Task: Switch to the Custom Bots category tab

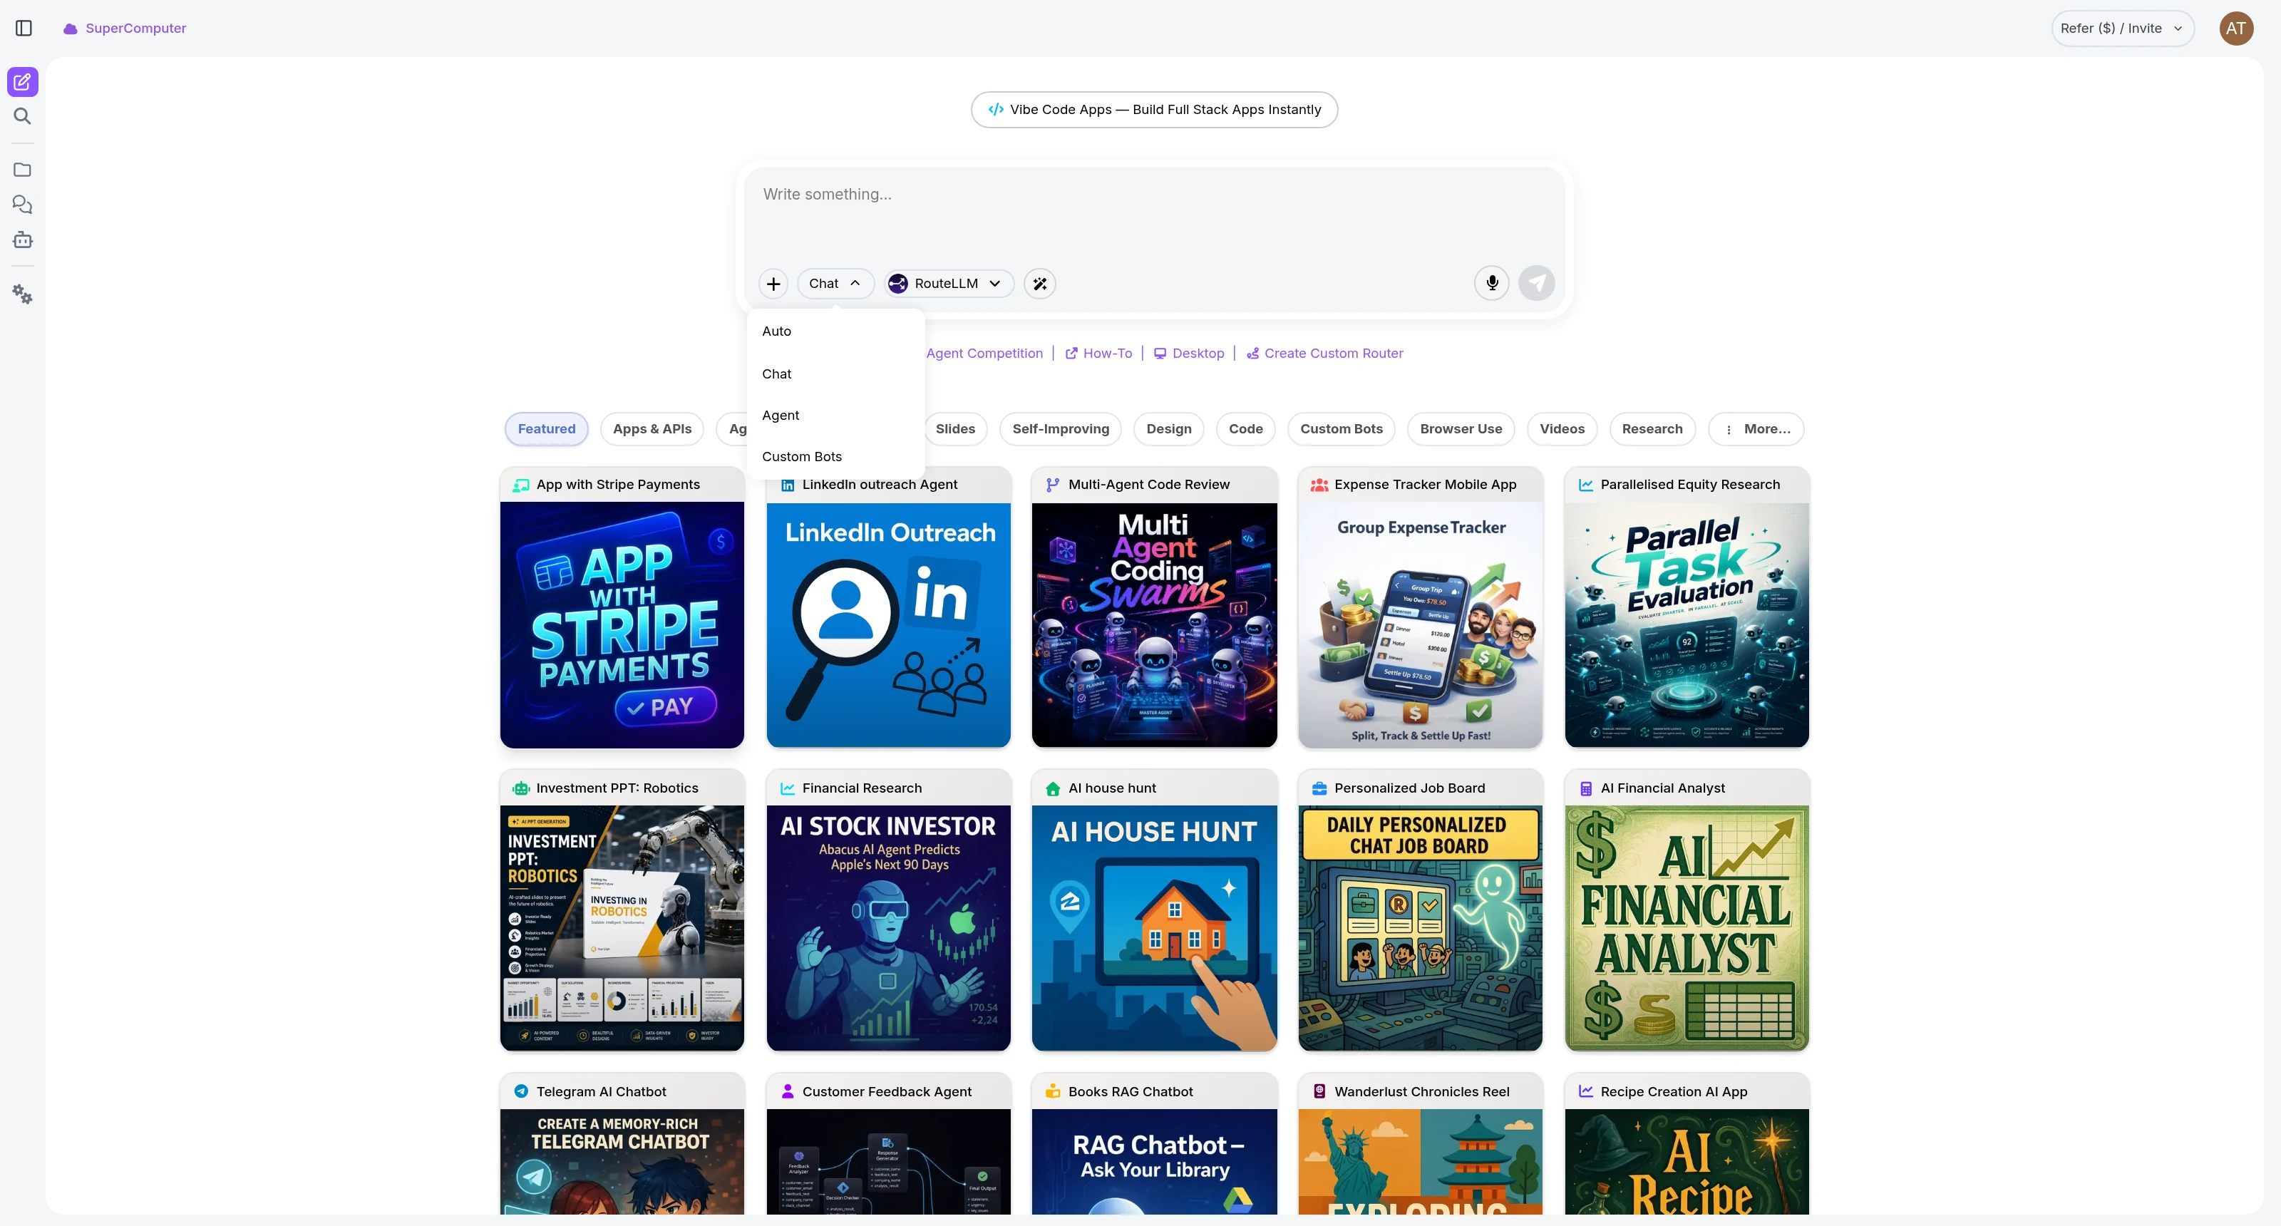Action: click(x=1342, y=429)
